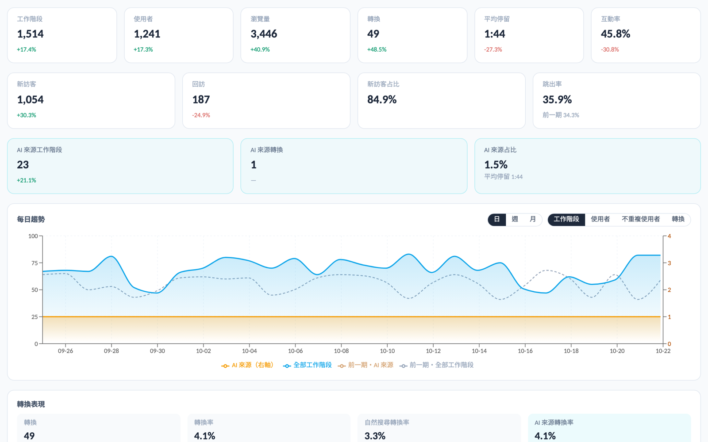
Task: Click the 新訪客占比 84.9% card
Action: [442, 101]
